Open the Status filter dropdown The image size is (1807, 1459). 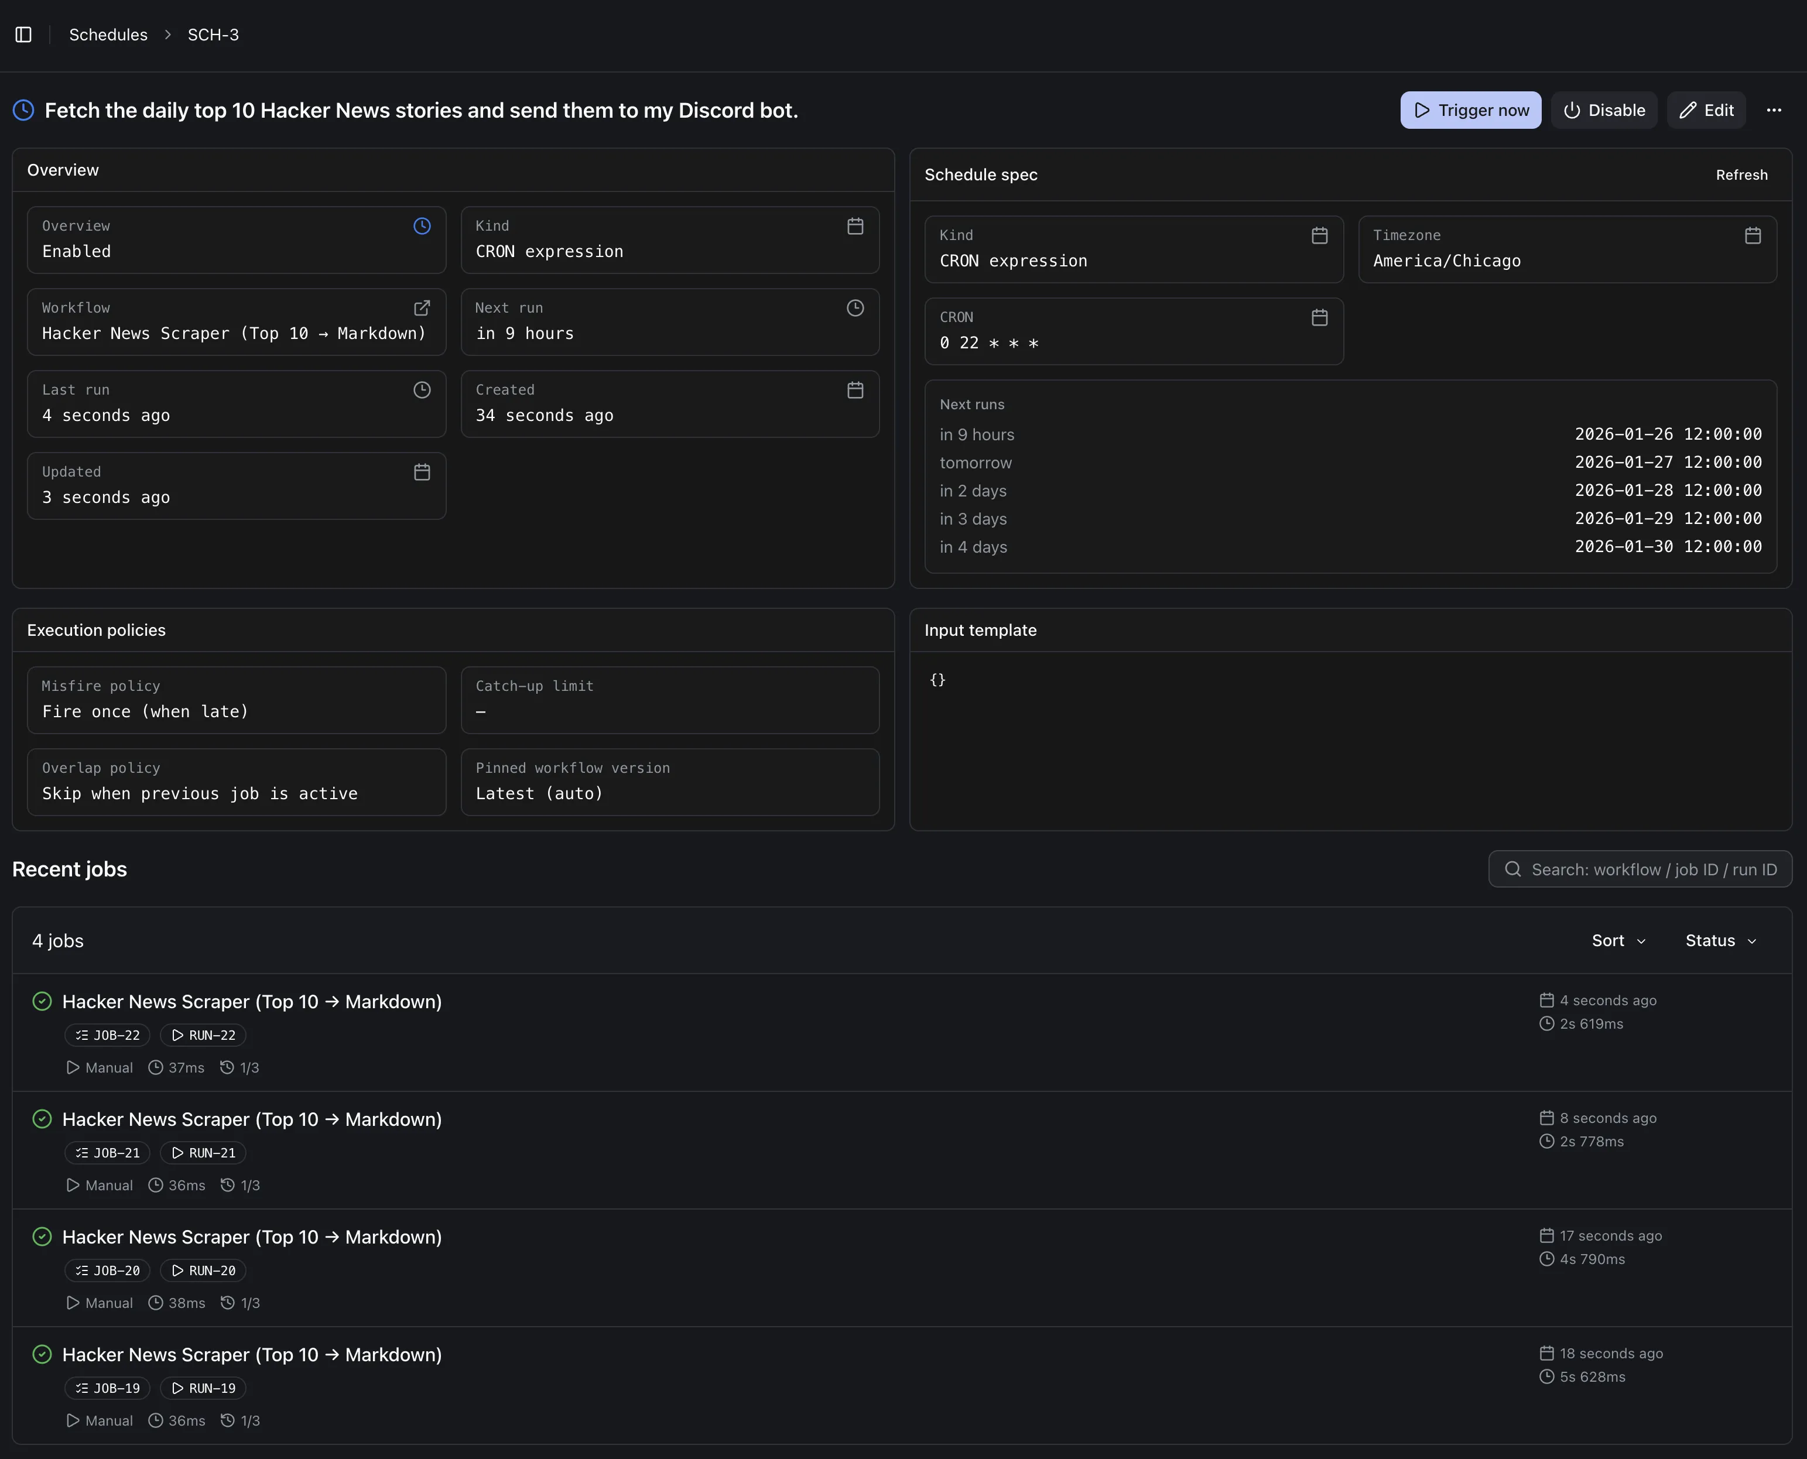click(1720, 940)
